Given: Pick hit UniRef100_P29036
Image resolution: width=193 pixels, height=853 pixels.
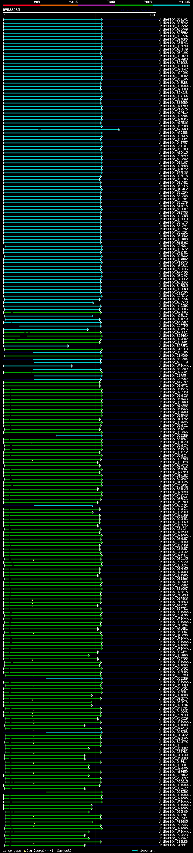Looking at the screenshot, I should (173, 269).
